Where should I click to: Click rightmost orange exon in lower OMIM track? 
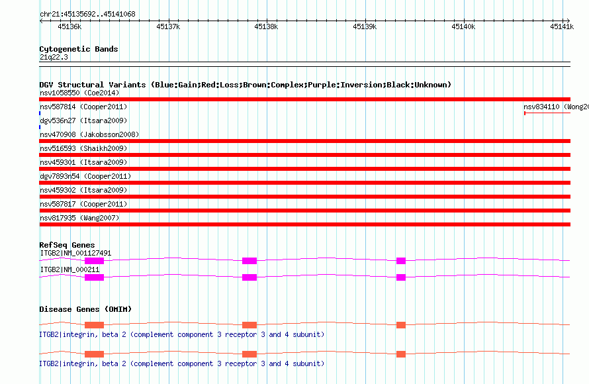point(401,354)
